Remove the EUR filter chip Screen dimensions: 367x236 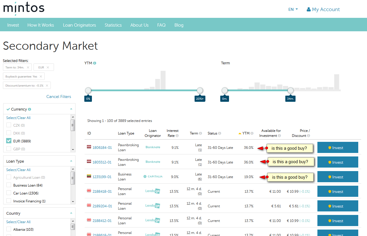pos(48,68)
